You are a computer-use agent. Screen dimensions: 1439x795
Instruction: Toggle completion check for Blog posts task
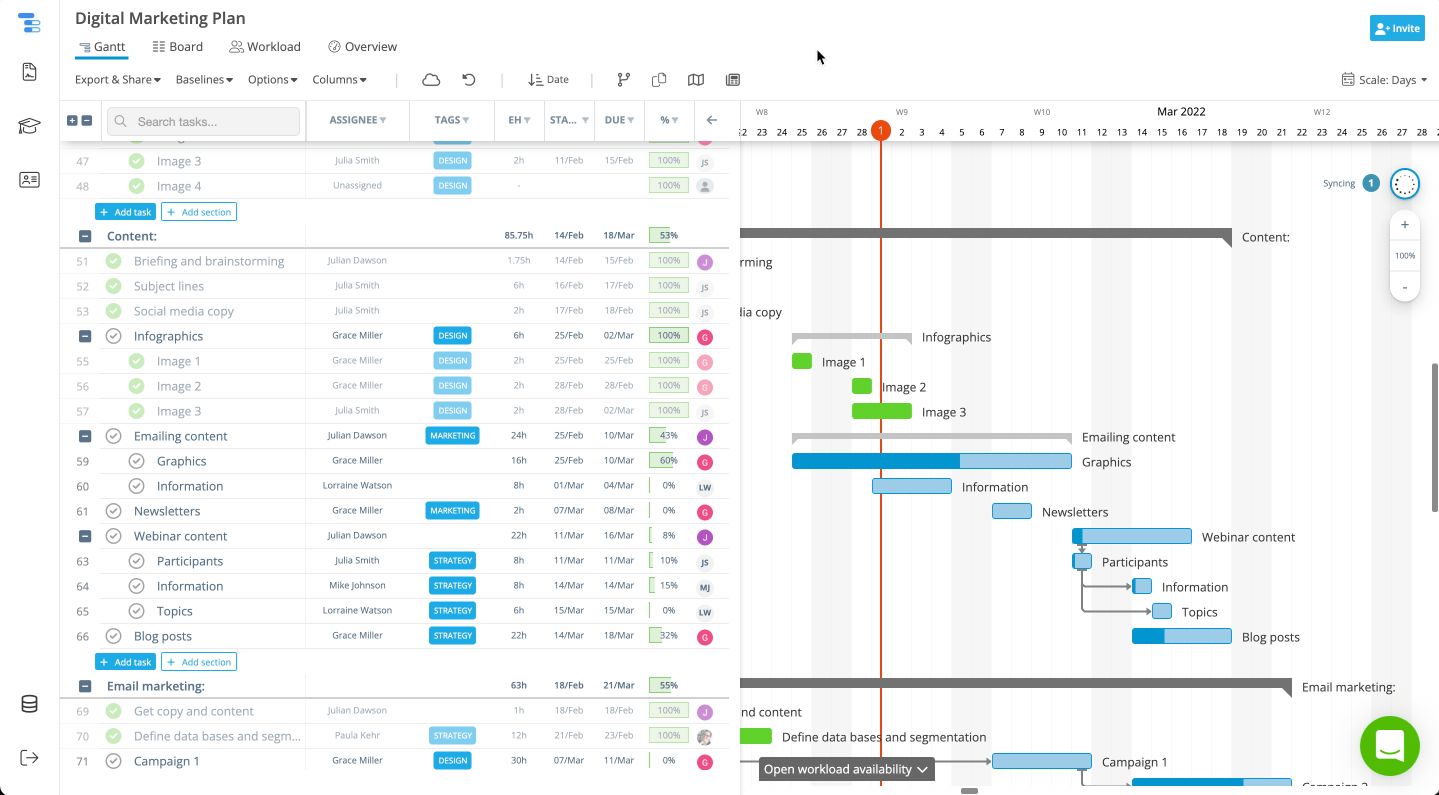pyautogui.click(x=113, y=636)
